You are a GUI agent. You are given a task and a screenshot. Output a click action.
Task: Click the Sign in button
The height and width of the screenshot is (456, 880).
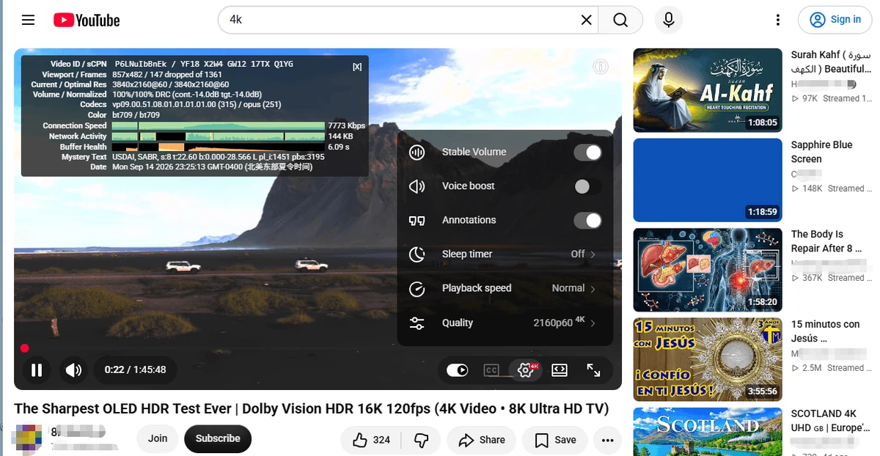click(x=835, y=20)
